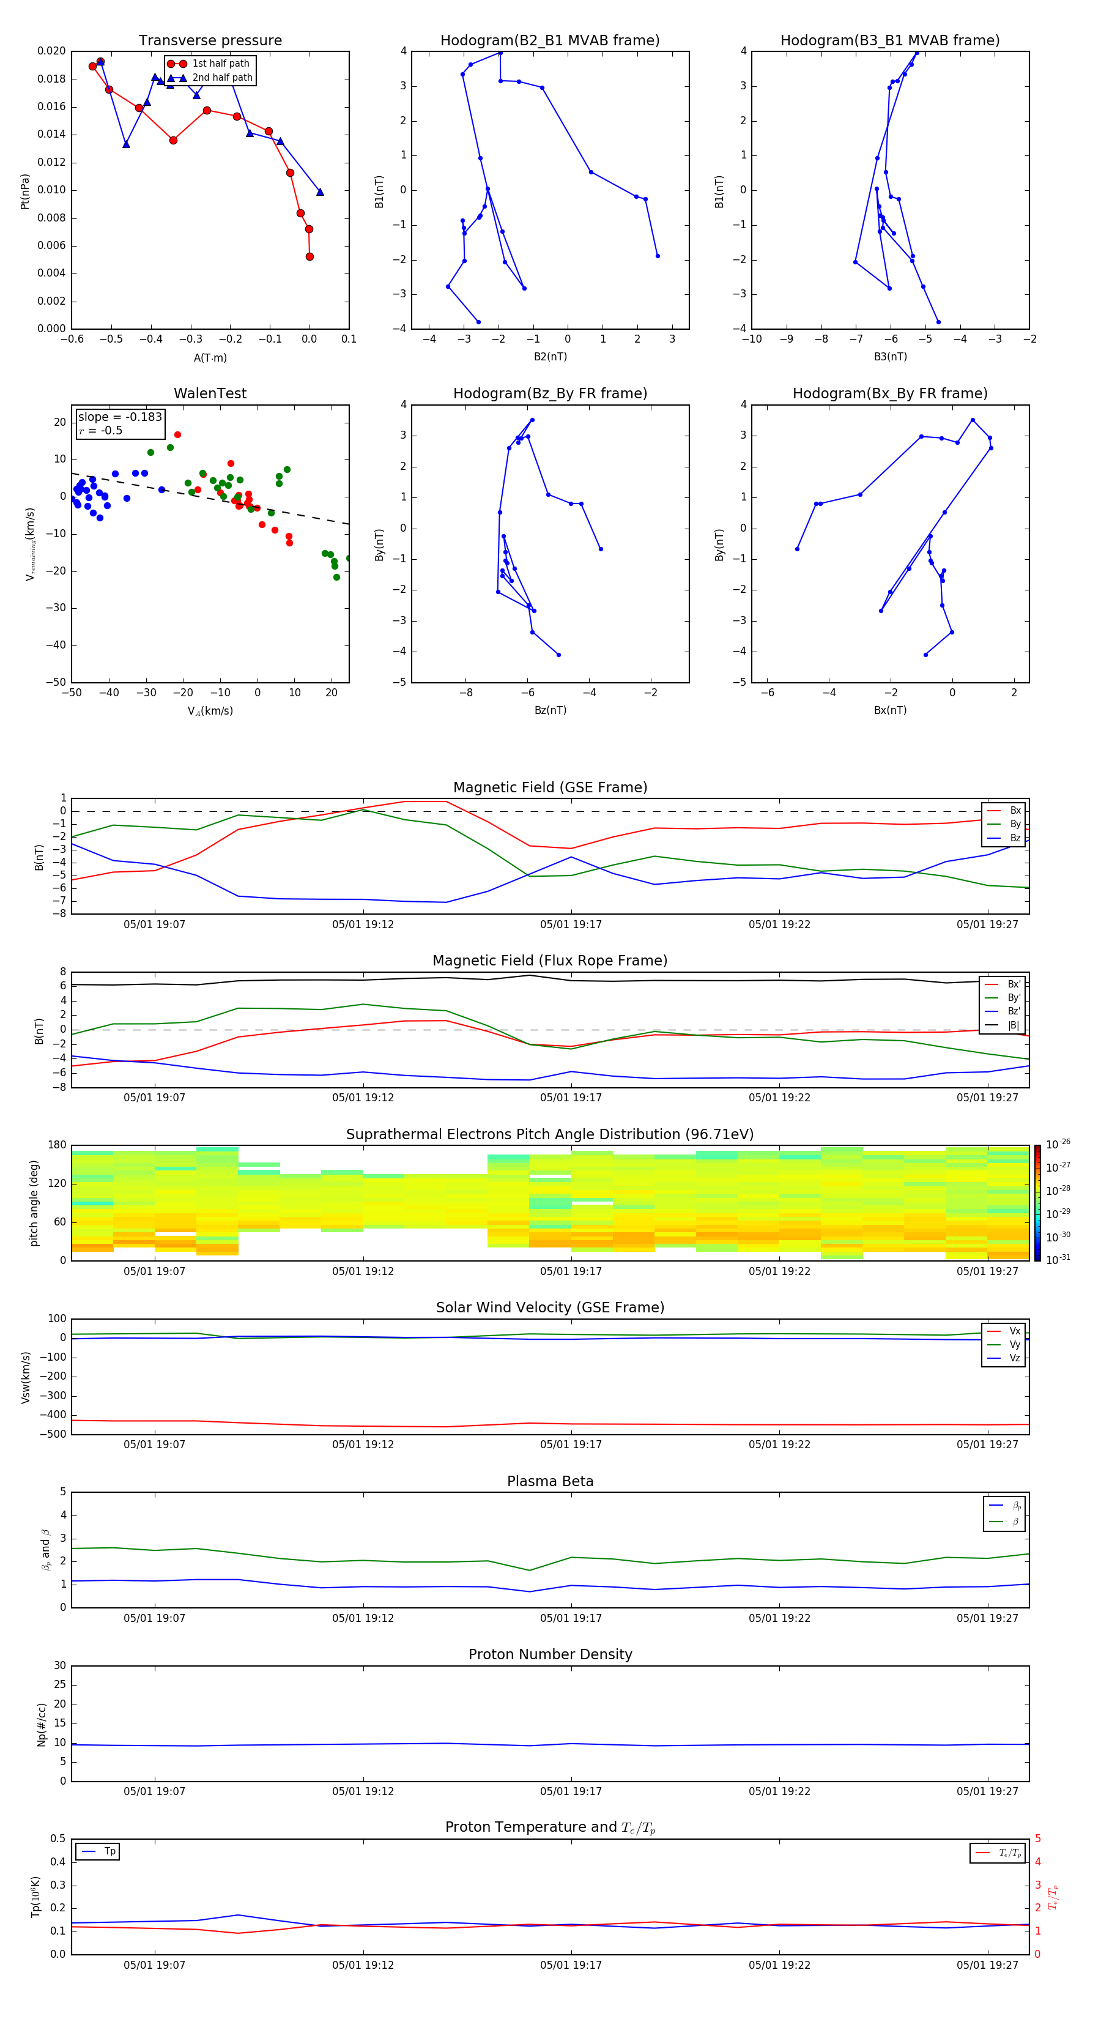Click the Bx legend entry in GSE field panel
The width and height of the screenshot is (1101, 2019).
point(1004,811)
